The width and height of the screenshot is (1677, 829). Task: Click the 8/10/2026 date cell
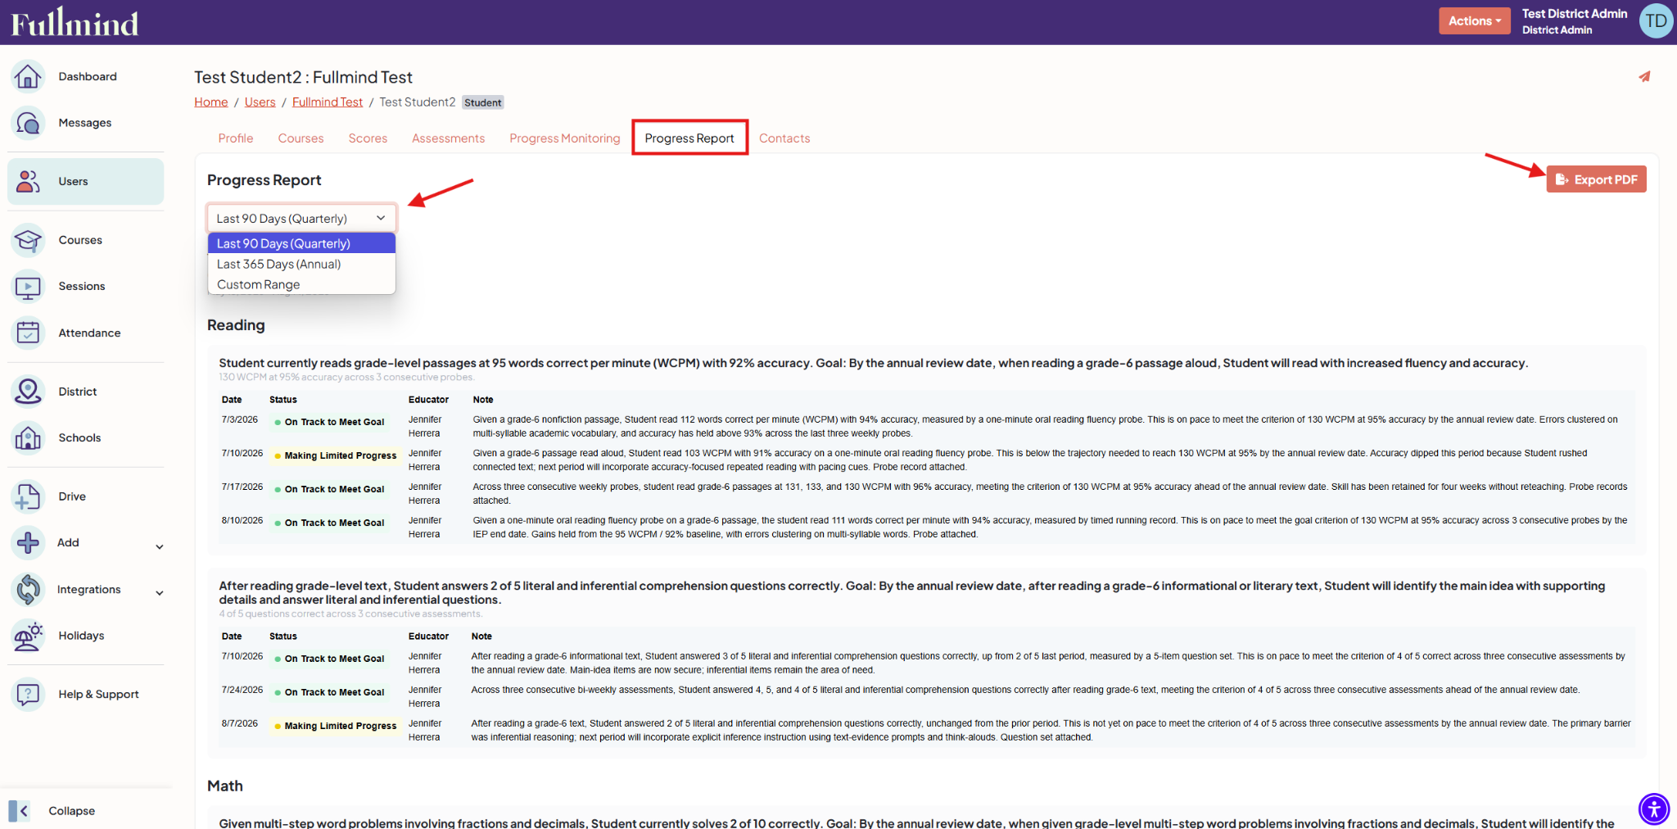point(242,520)
